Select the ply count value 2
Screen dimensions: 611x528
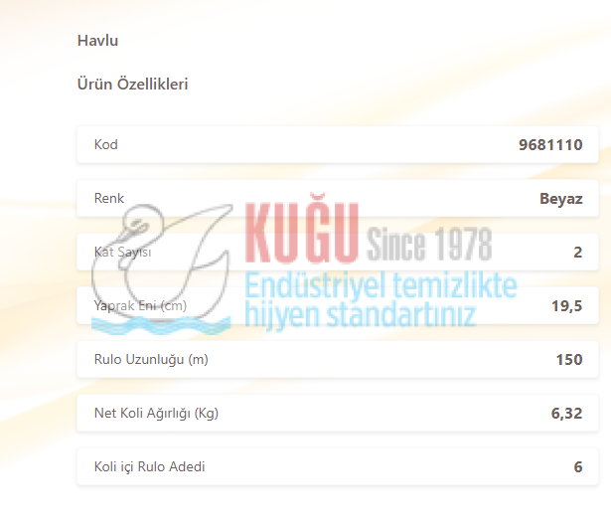click(578, 253)
